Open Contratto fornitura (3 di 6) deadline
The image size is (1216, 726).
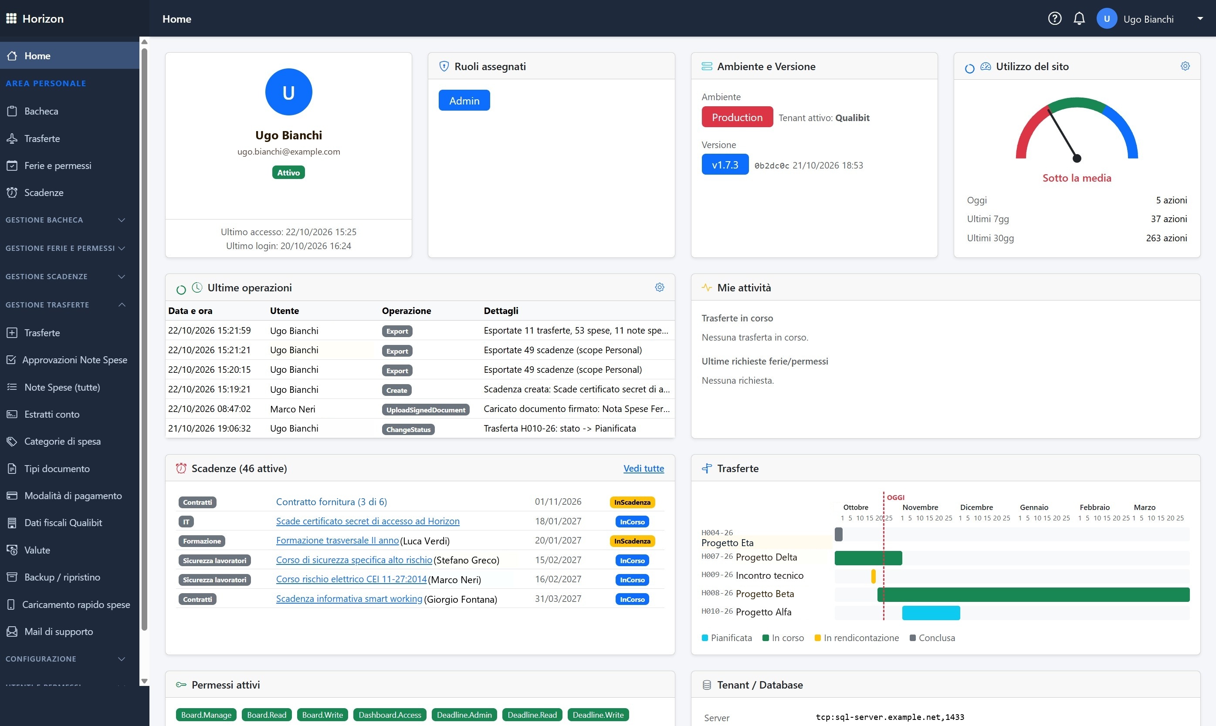pos(331,501)
